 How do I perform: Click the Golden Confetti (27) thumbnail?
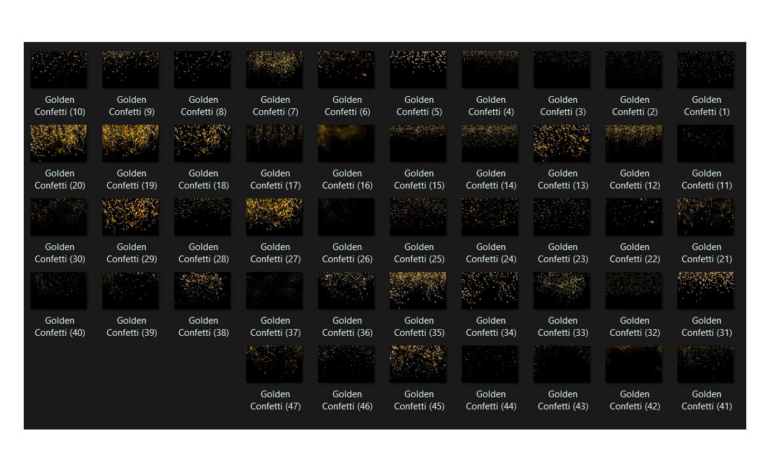click(274, 217)
